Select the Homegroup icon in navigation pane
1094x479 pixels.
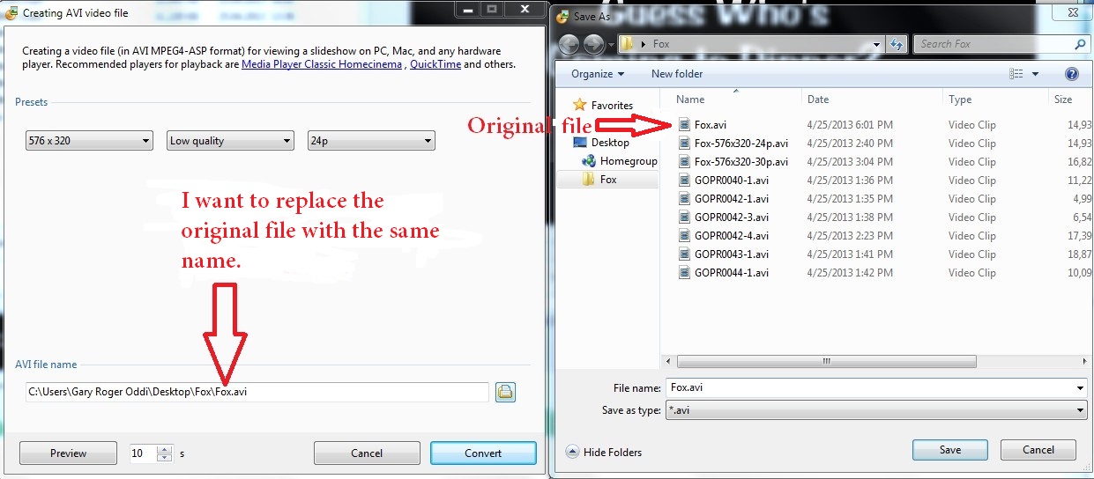590,161
